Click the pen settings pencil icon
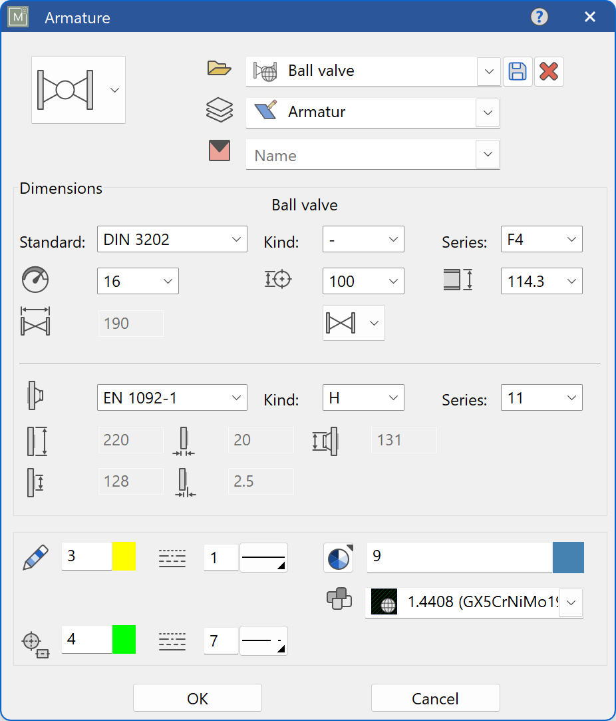Viewport: 616px width, 721px height. [x=35, y=557]
